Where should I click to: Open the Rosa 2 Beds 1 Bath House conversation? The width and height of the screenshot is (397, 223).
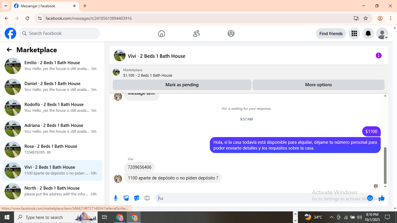pos(52,150)
